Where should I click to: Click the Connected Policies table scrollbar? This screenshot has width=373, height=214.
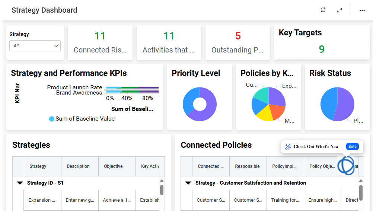pos(361,192)
